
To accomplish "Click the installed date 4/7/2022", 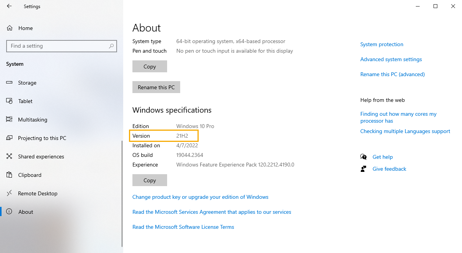I will click(x=187, y=145).
